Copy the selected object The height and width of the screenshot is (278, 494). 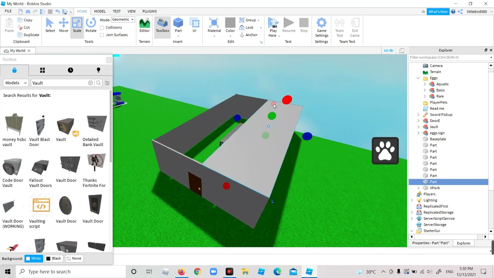click(25, 20)
